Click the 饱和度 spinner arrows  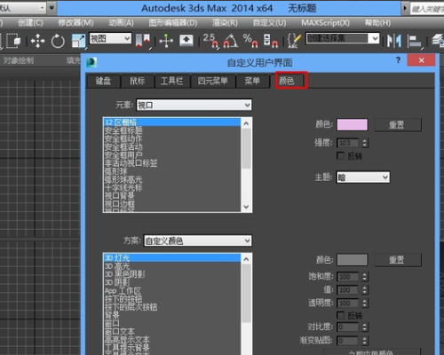[365, 277]
